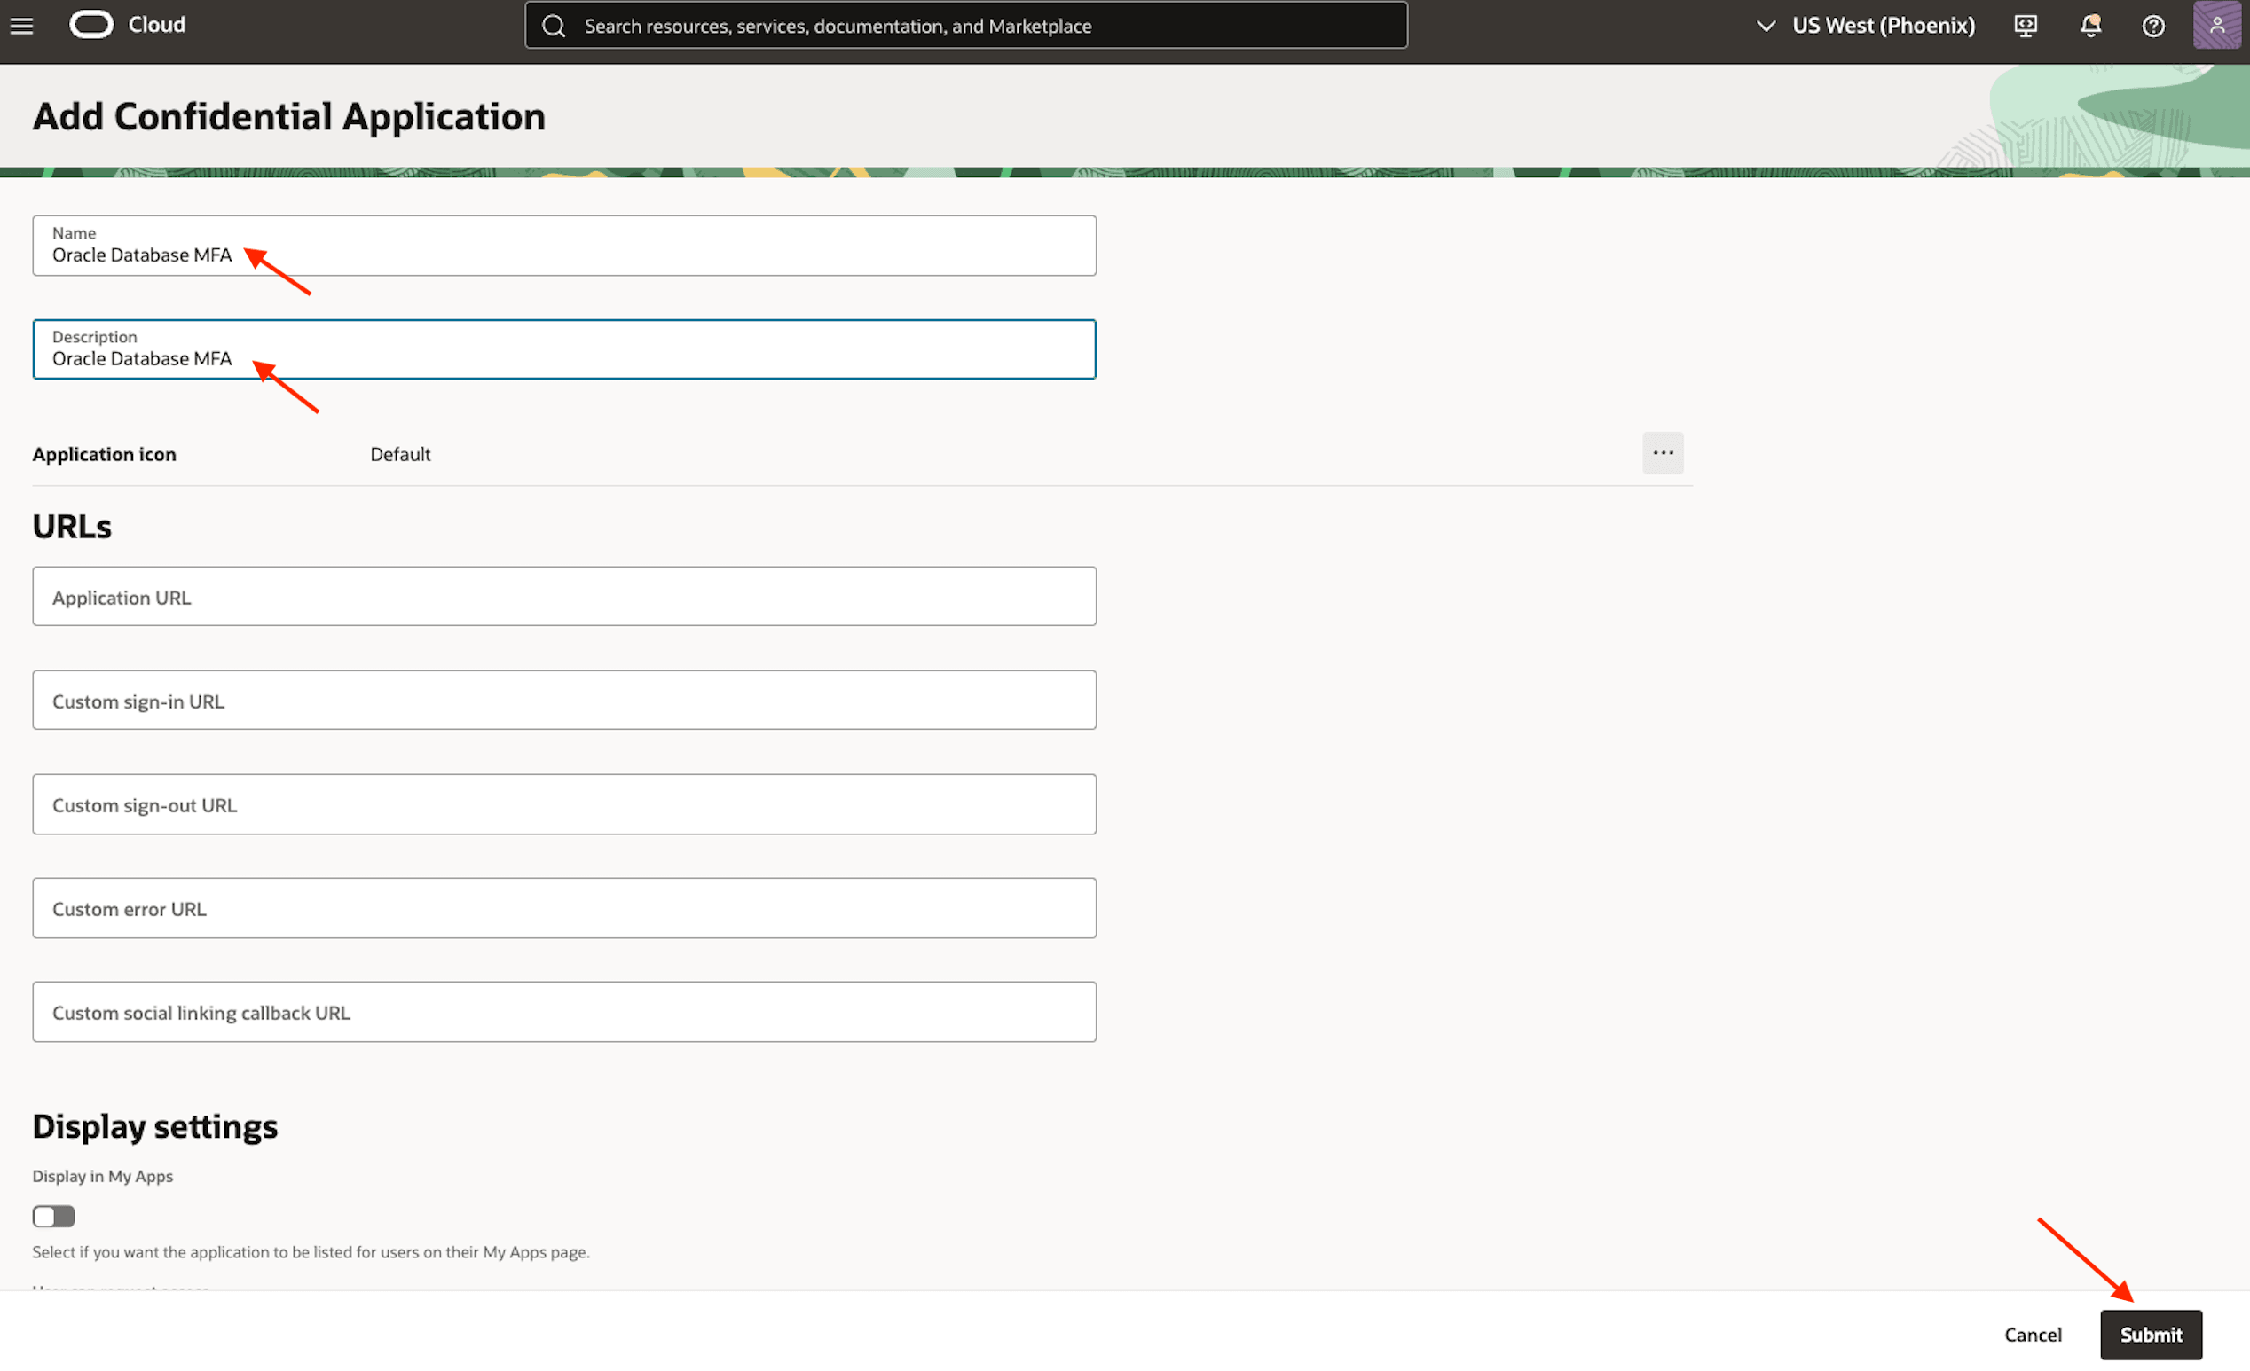This screenshot has height=1371, width=2250.
Task: Open the Cloud Shell developer console
Action: [2025, 25]
